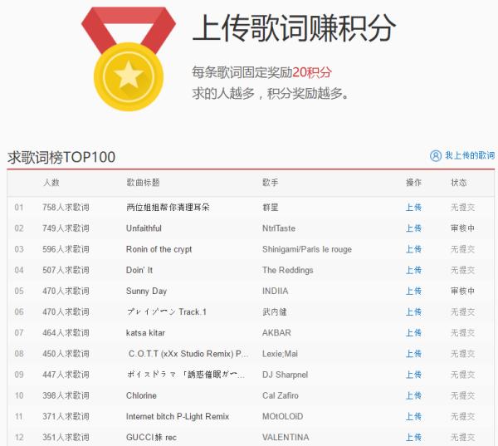The width and height of the screenshot is (498, 446).
Task: Click the 歌手 column header
Action: (x=271, y=183)
